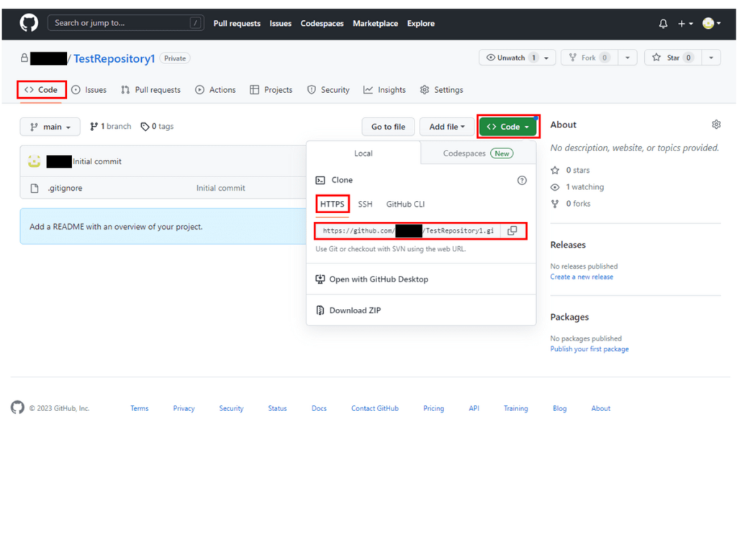Open the notifications bell

(663, 24)
